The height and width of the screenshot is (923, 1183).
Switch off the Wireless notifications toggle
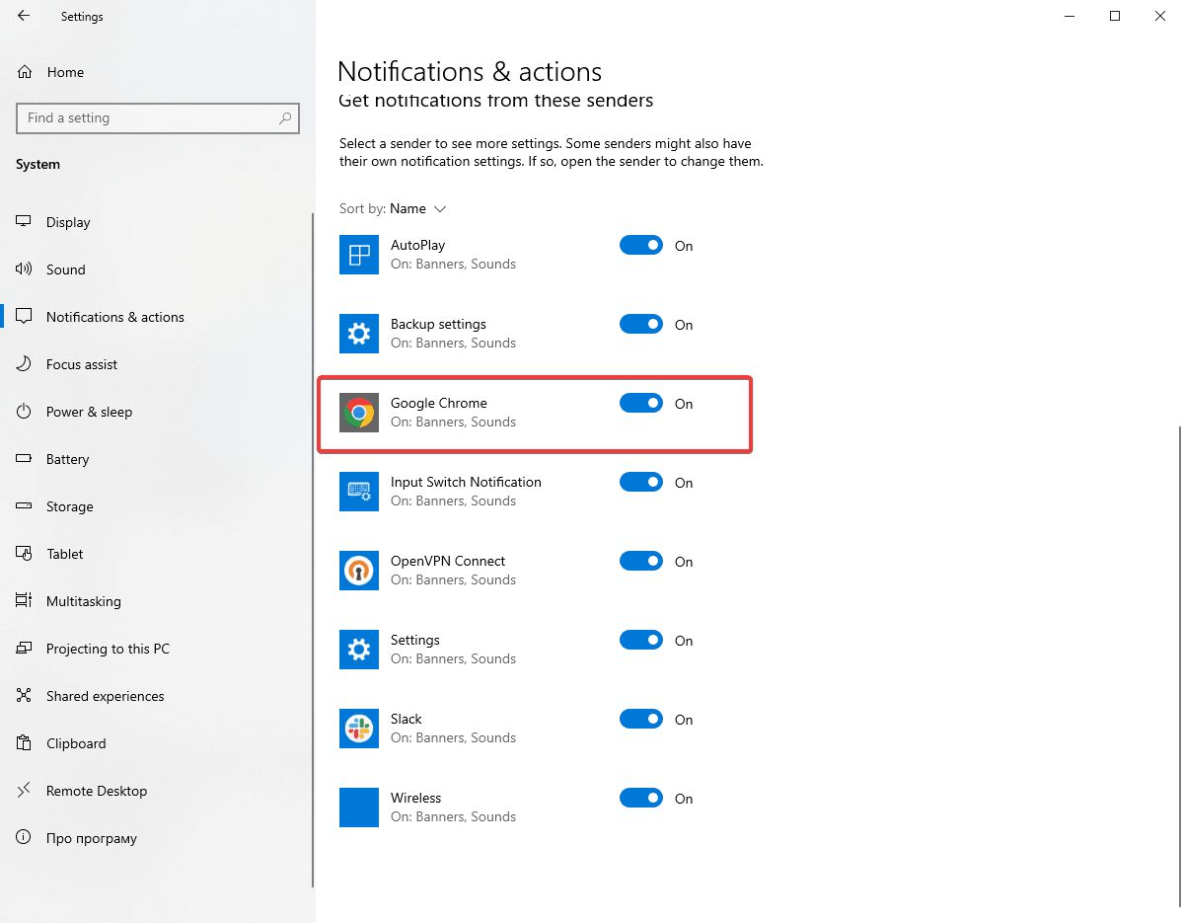(x=641, y=798)
